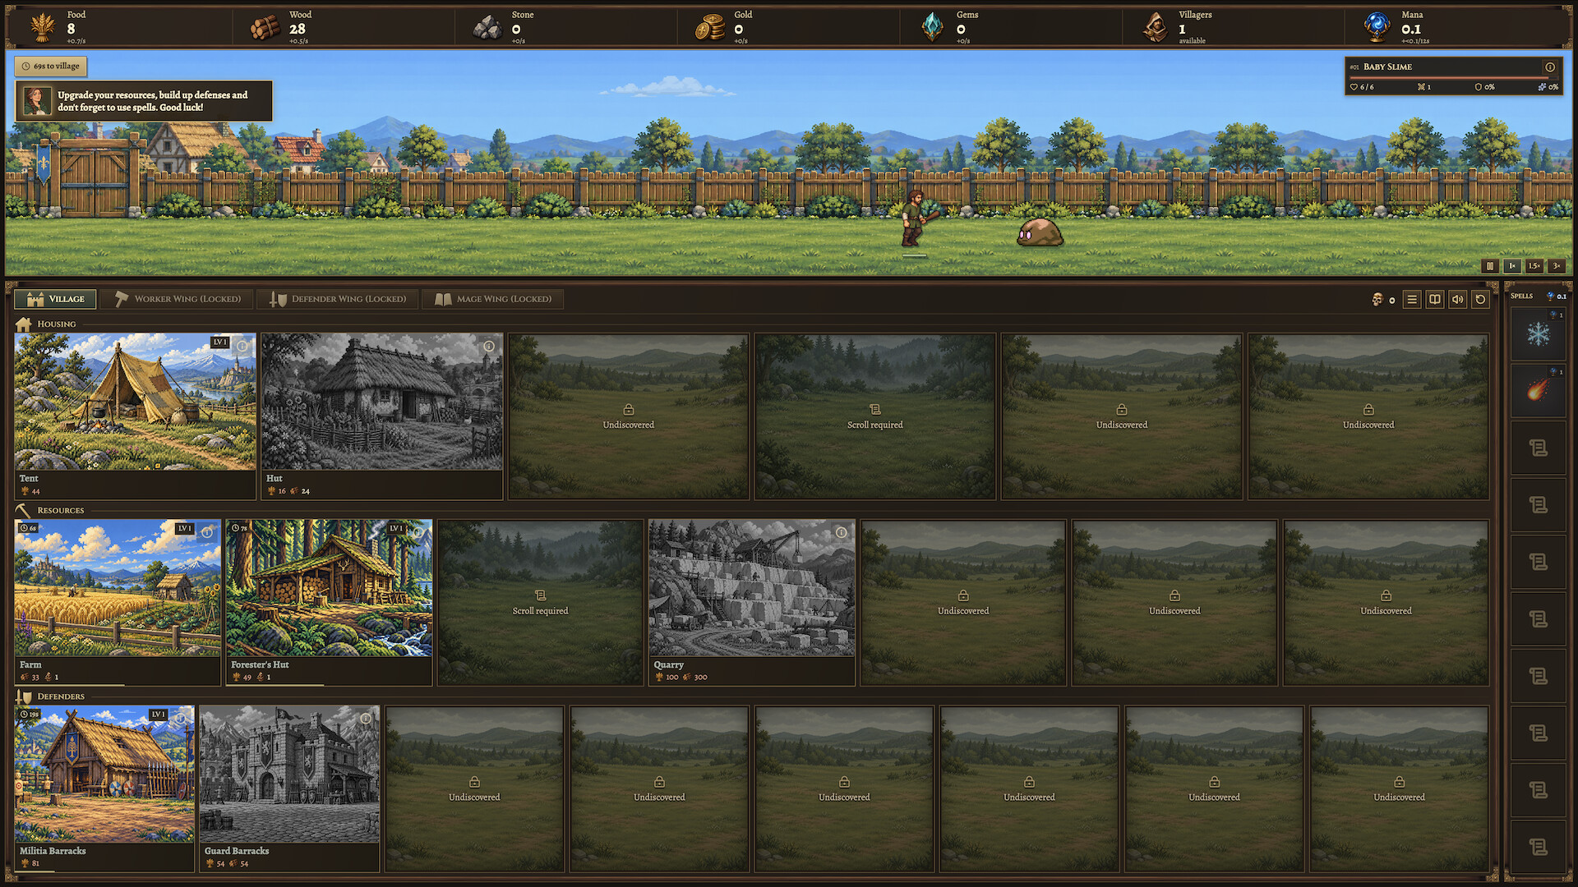Screen dimensions: 1578x887
Task: Click the Wood logs resource icon
Action: tap(265, 27)
